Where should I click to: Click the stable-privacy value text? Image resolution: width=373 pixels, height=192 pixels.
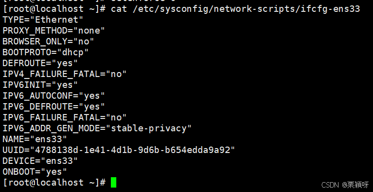click(x=149, y=128)
